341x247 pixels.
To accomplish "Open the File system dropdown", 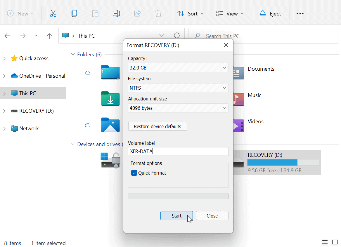I will [178, 88].
